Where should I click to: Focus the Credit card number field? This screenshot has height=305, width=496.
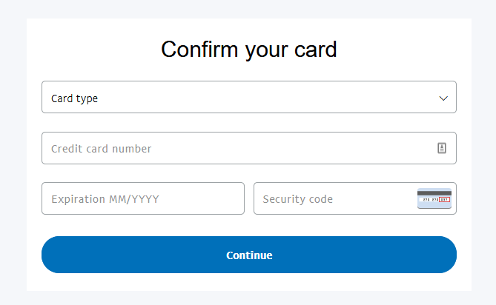pos(249,148)
